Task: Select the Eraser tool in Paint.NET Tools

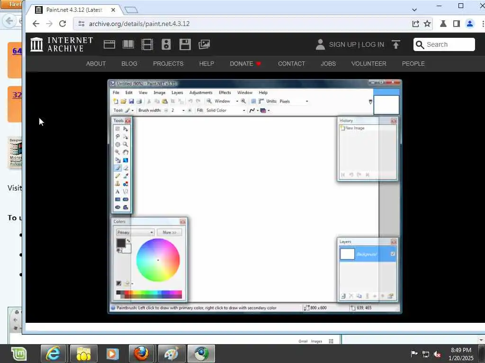Action: (x=126, y=168)
